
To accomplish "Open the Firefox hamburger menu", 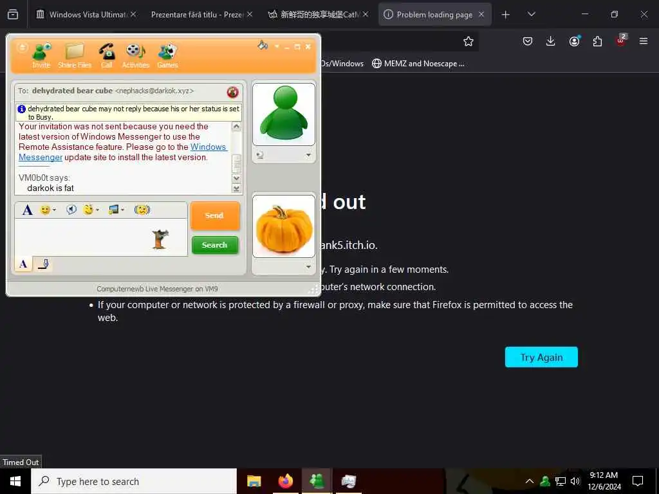I will 644,41.
